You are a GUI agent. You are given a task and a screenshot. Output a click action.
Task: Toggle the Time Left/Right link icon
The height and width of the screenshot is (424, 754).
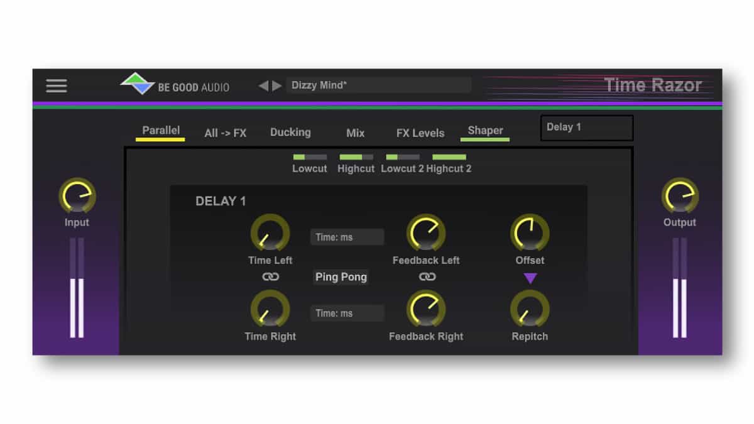pyautogui.click(x=271, y=276)
